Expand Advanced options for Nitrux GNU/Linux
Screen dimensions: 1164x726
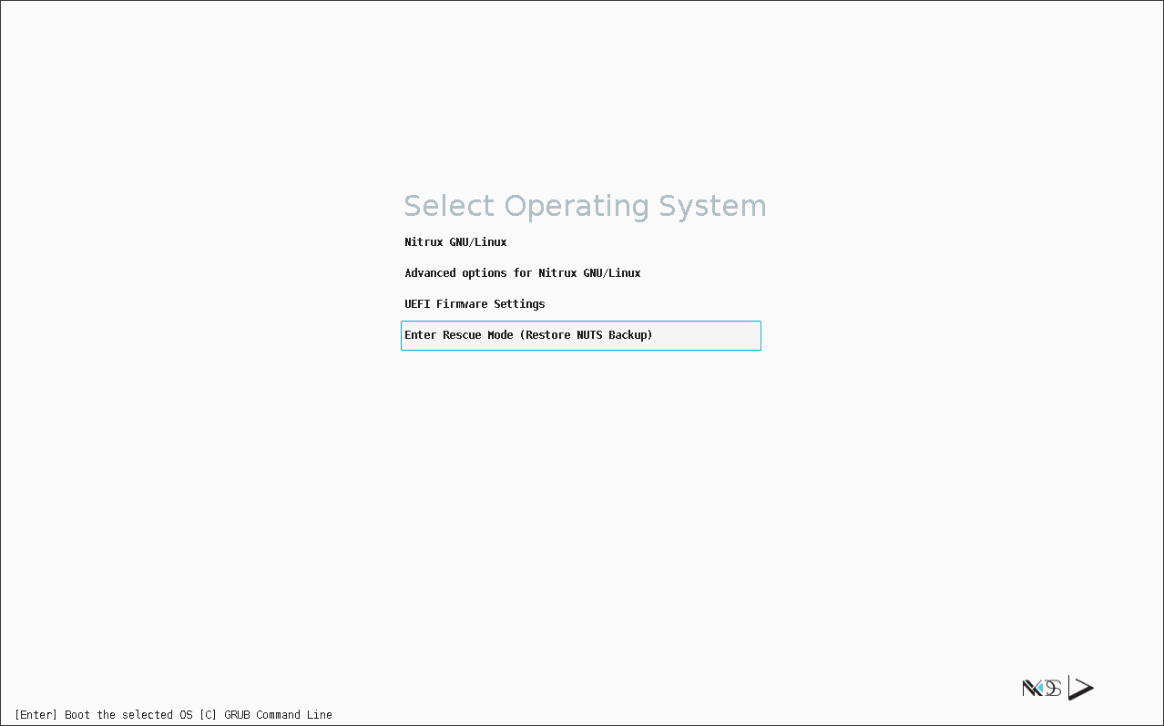click(x=522, y=273)
